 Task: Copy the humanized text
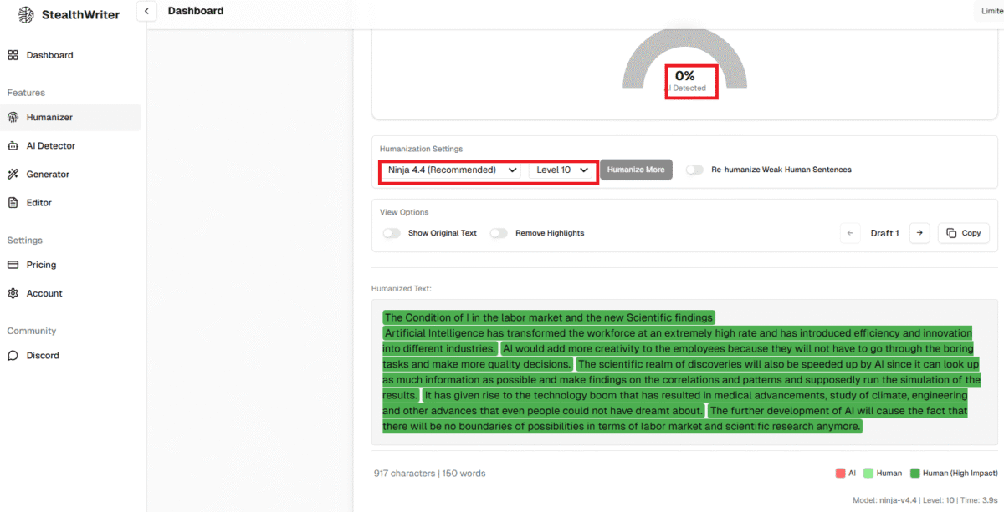963,233
